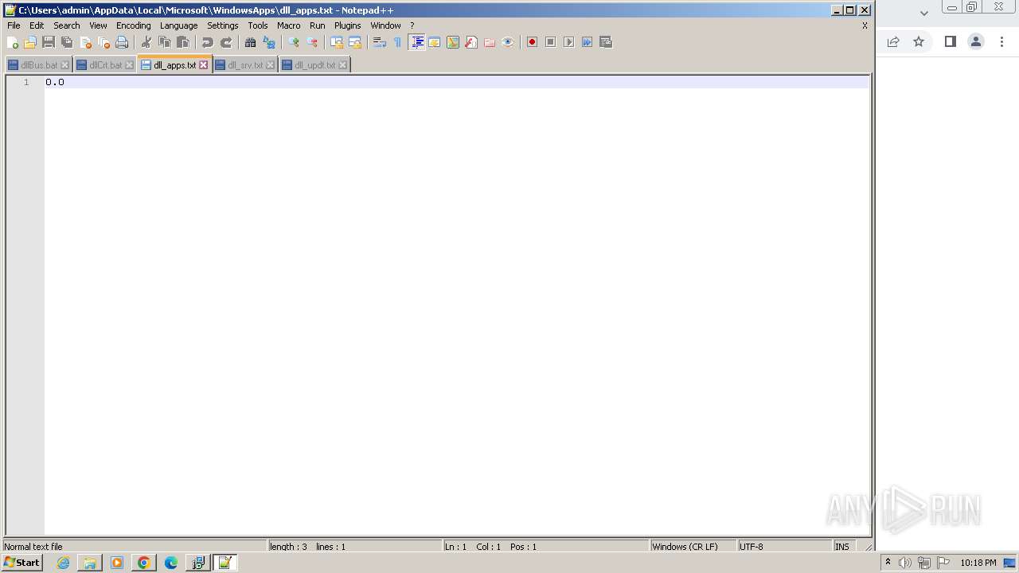The image size is (1019, 573).
Task: Open the ? help menu
Action: [x=412, y=25]
